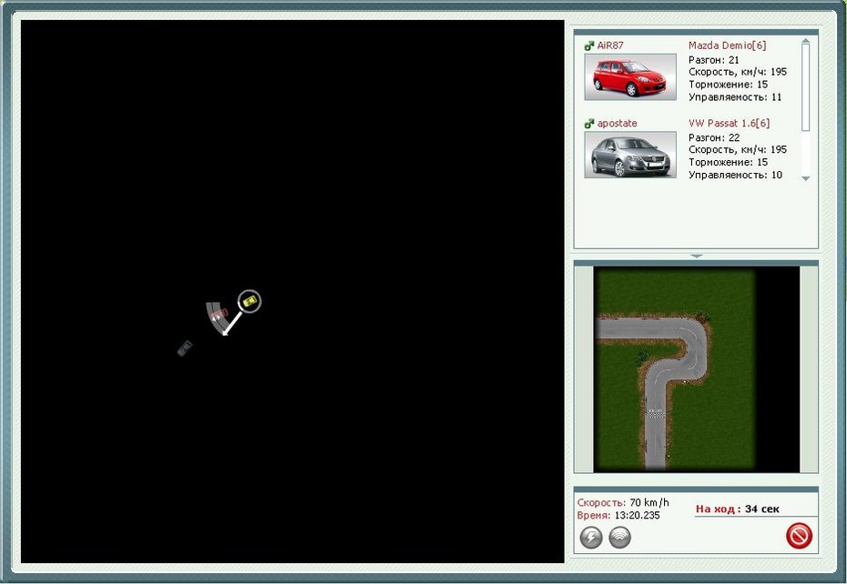
Task: Collapse the panel using the small divider arrow
Action: coord(697,256)
